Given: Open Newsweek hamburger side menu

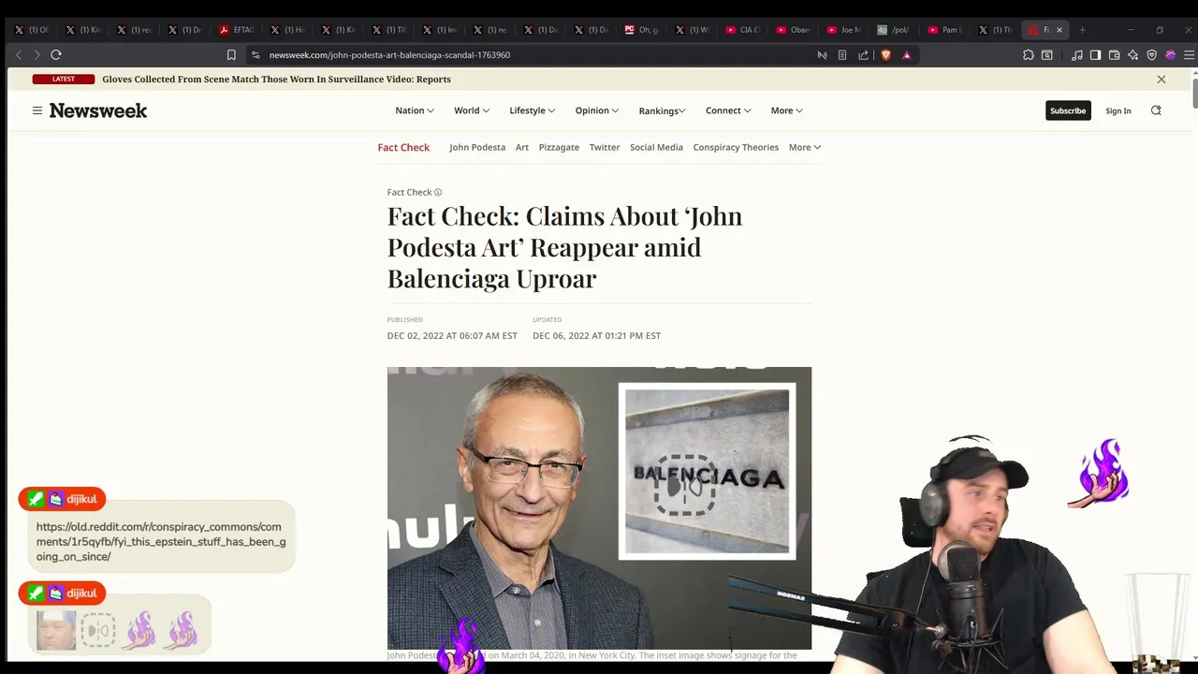Looking at the screenshot, I should [x=37, y=110].
